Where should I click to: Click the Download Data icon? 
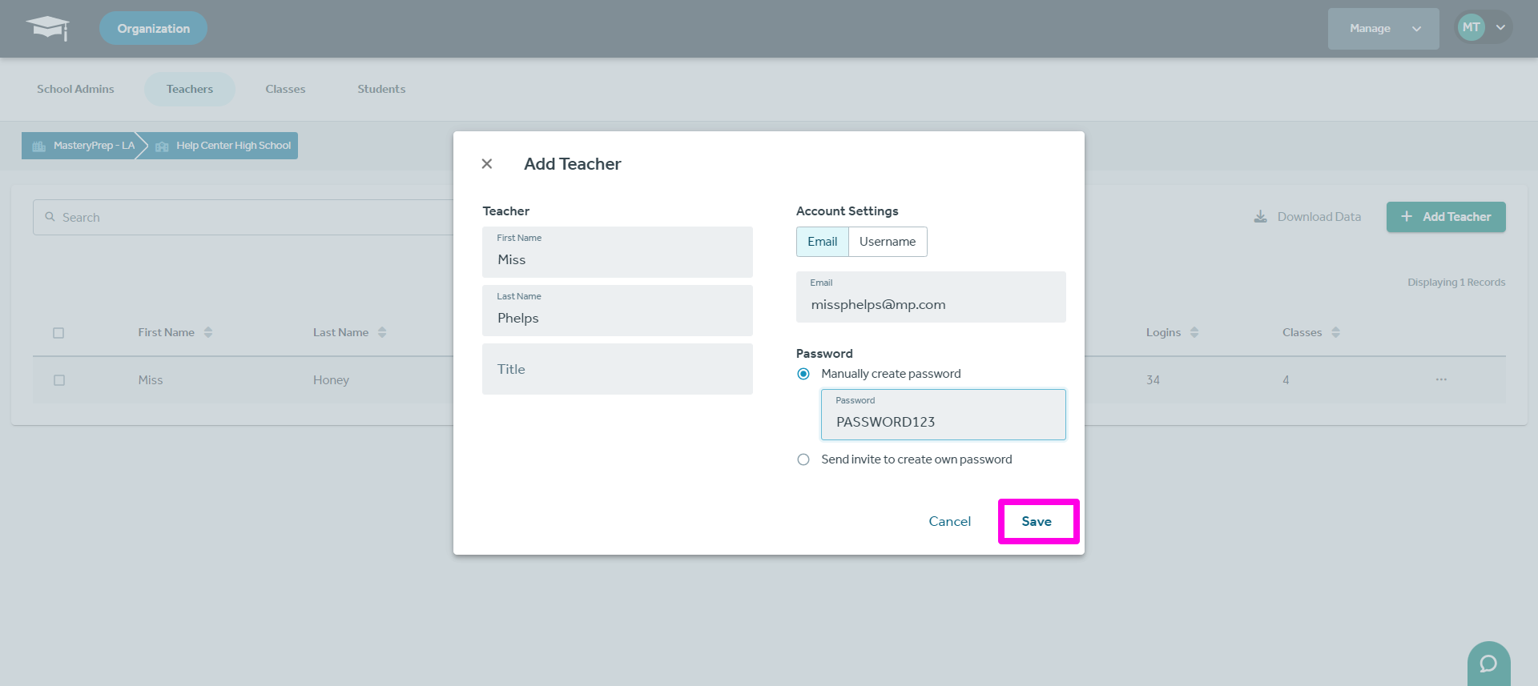pos(1260,217)
